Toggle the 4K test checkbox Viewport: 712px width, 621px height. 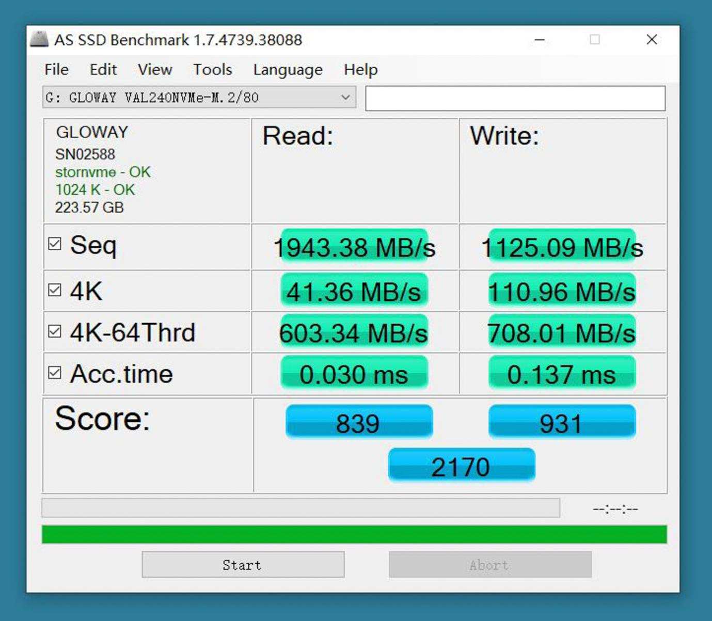(55, 290)
